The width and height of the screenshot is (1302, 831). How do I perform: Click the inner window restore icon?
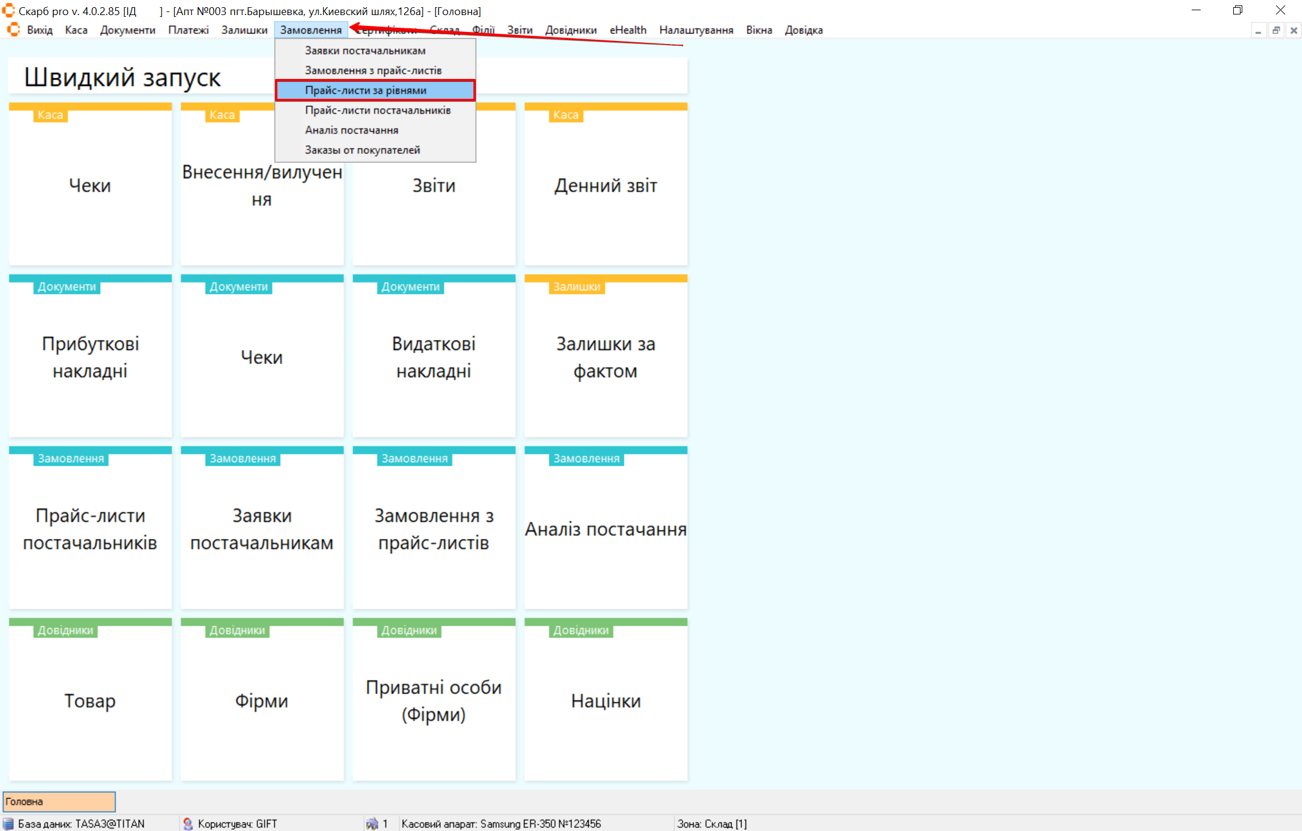pos(1275,30)
